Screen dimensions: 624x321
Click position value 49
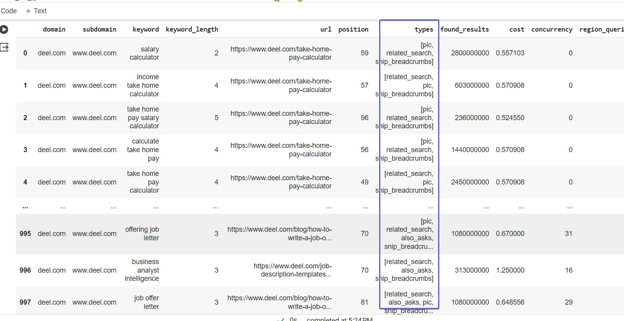(365, 182)
